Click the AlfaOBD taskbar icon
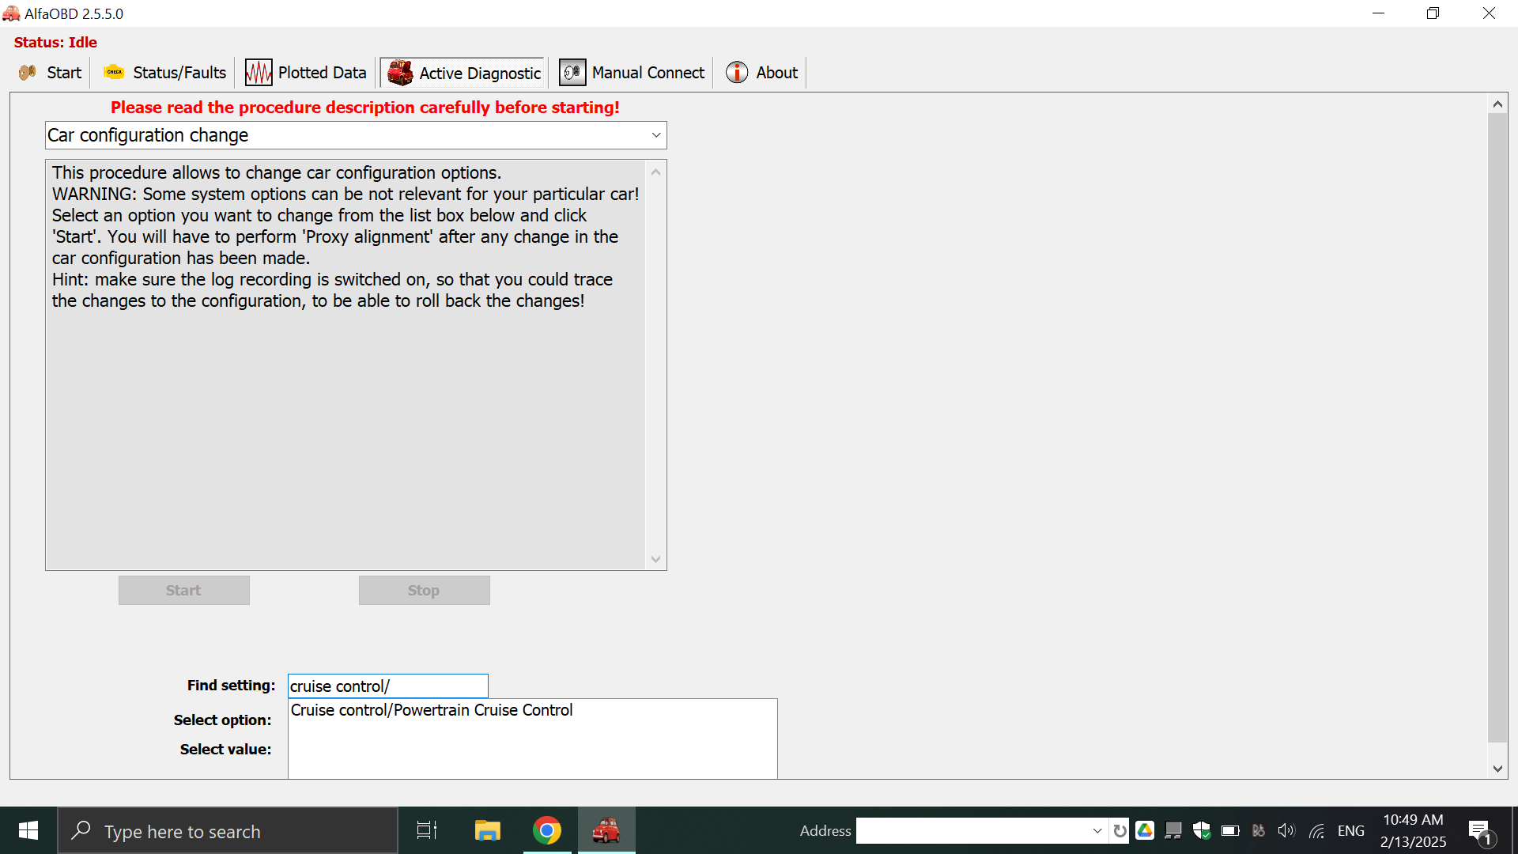The image size is (1518, 854). (x=606, y=830)
